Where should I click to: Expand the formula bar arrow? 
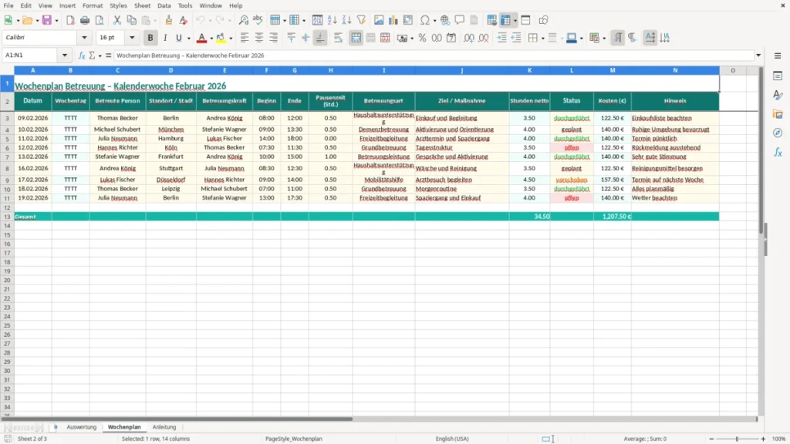[758, 55]
